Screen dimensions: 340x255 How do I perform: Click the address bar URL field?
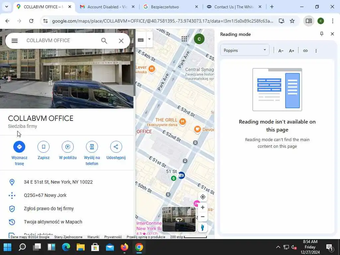tap(163, 21)
